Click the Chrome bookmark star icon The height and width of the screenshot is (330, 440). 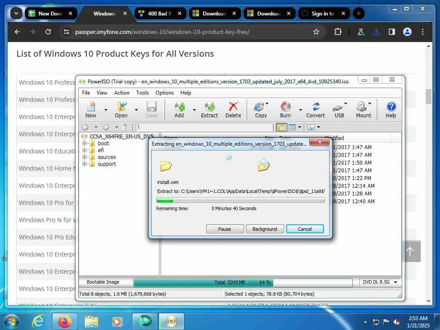tap(316, 32)
